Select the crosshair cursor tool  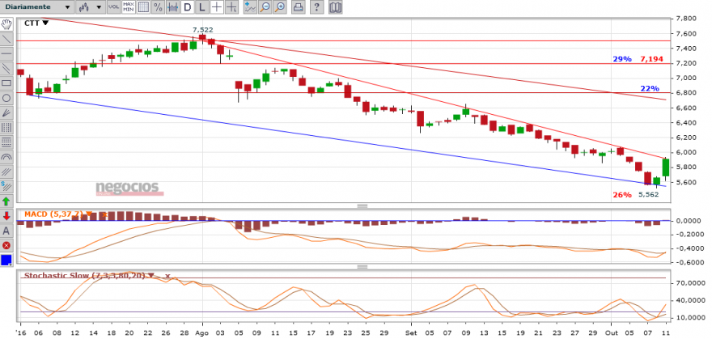[x=217, y=7]
